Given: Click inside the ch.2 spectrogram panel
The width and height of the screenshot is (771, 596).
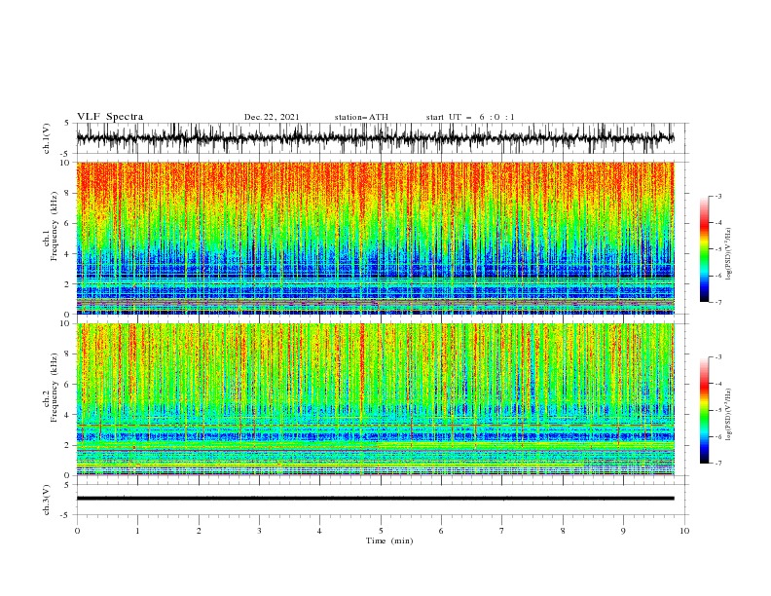Looking at the screenshot, I should (x=375, y=399).
